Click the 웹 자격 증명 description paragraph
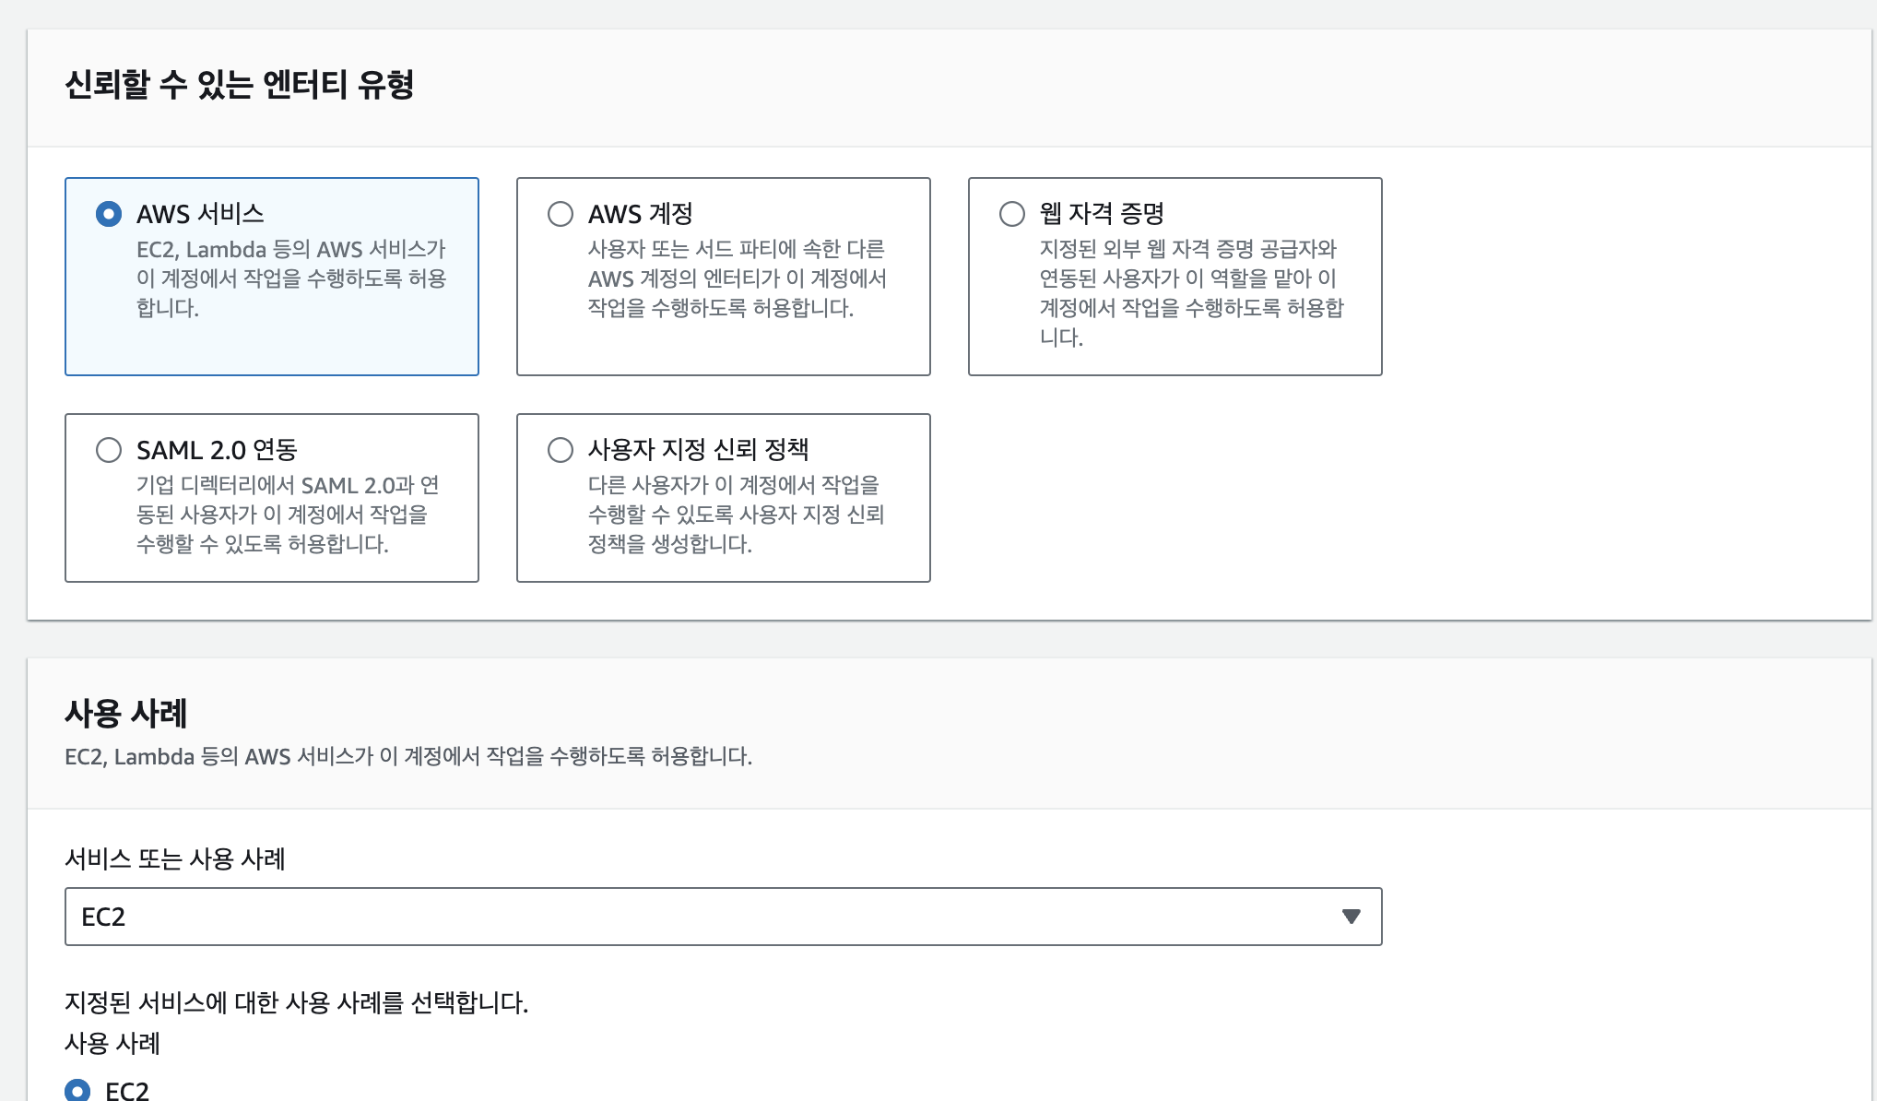The width and height of the screenshot is (1877, 1101). pos(1190,291)
